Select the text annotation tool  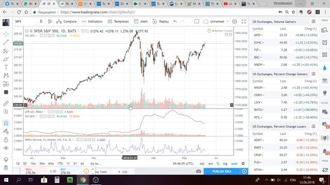point(6,67)
